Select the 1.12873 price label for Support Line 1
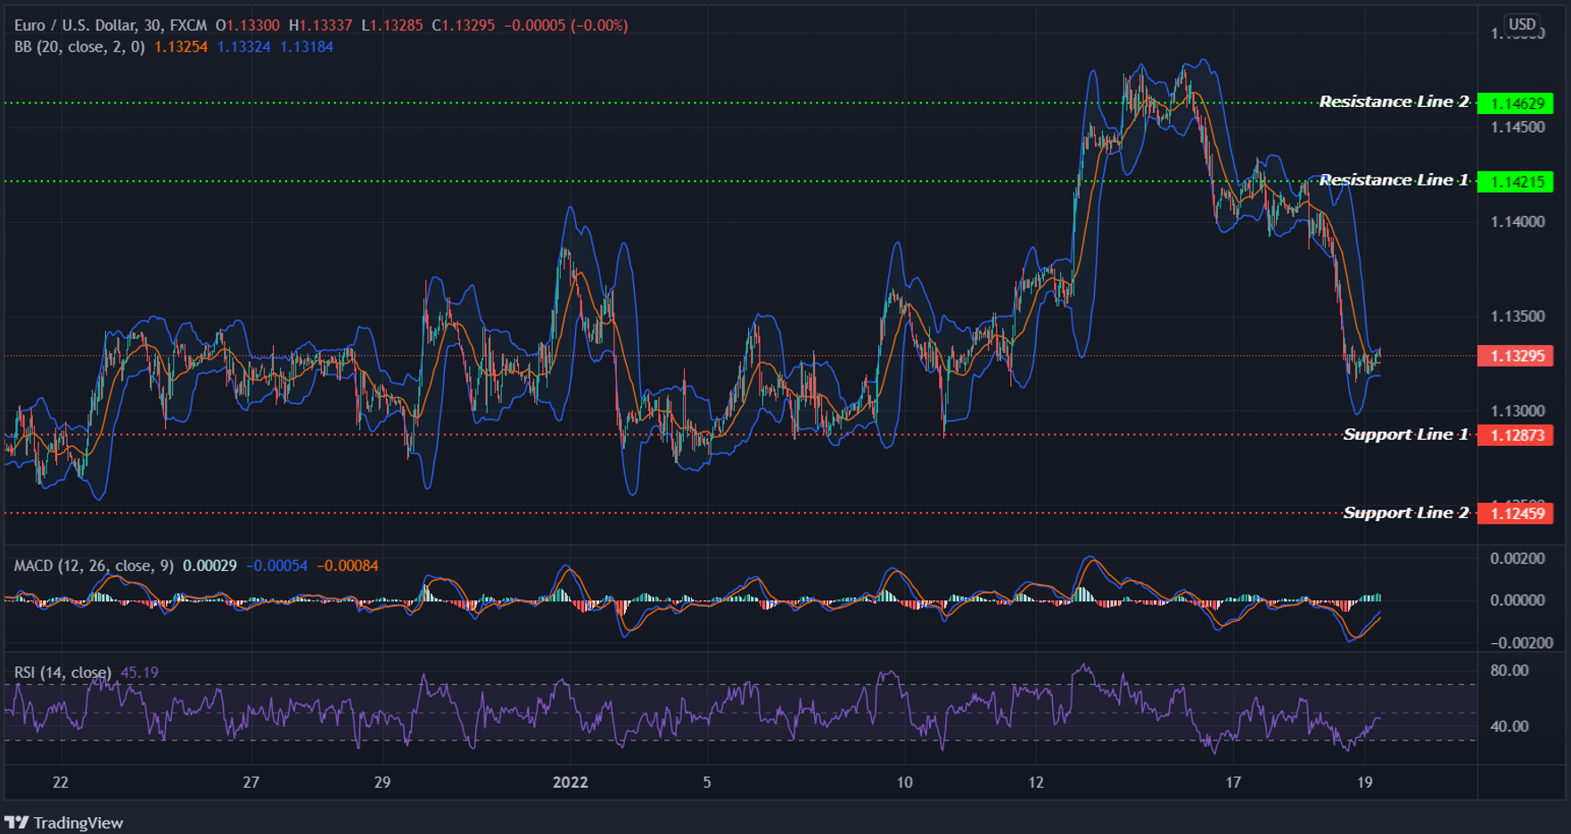The width and height of the screenshot is (1571, 834). 1518,435
